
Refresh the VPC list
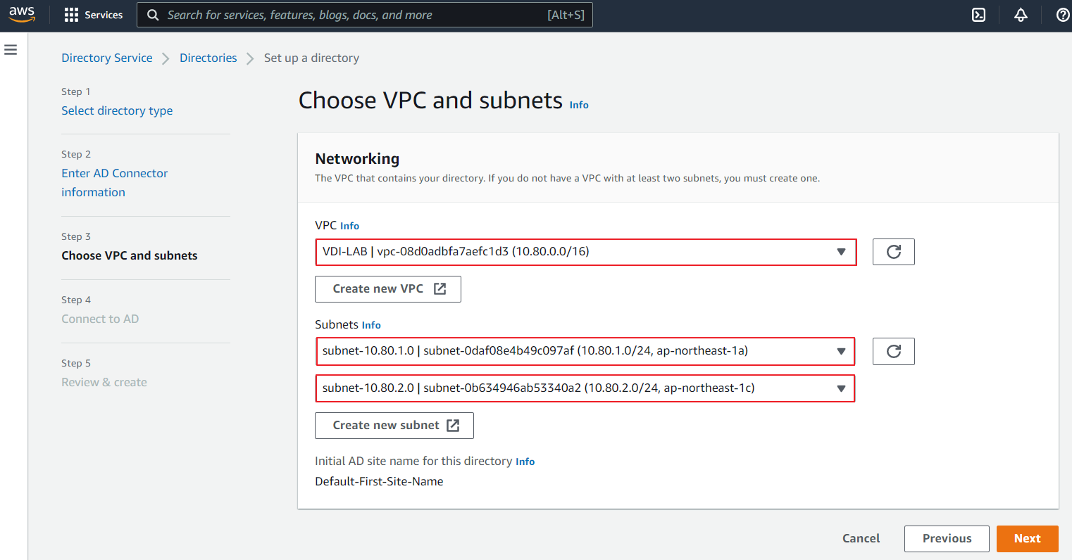pos(893,252)
